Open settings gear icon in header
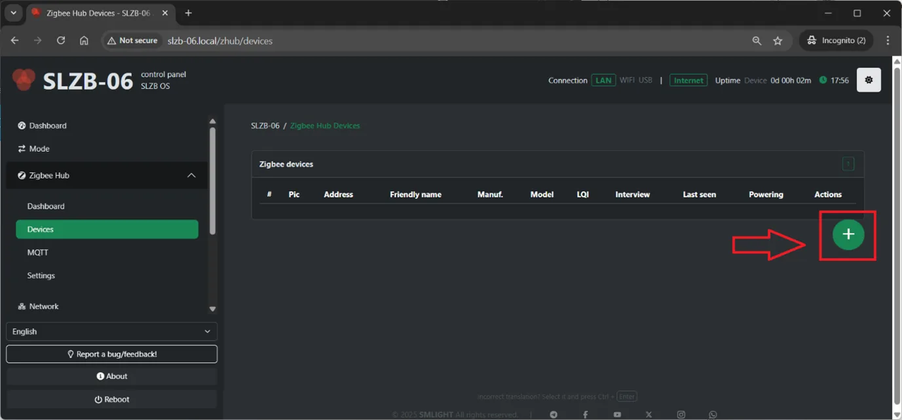 [x=869, y=80]
